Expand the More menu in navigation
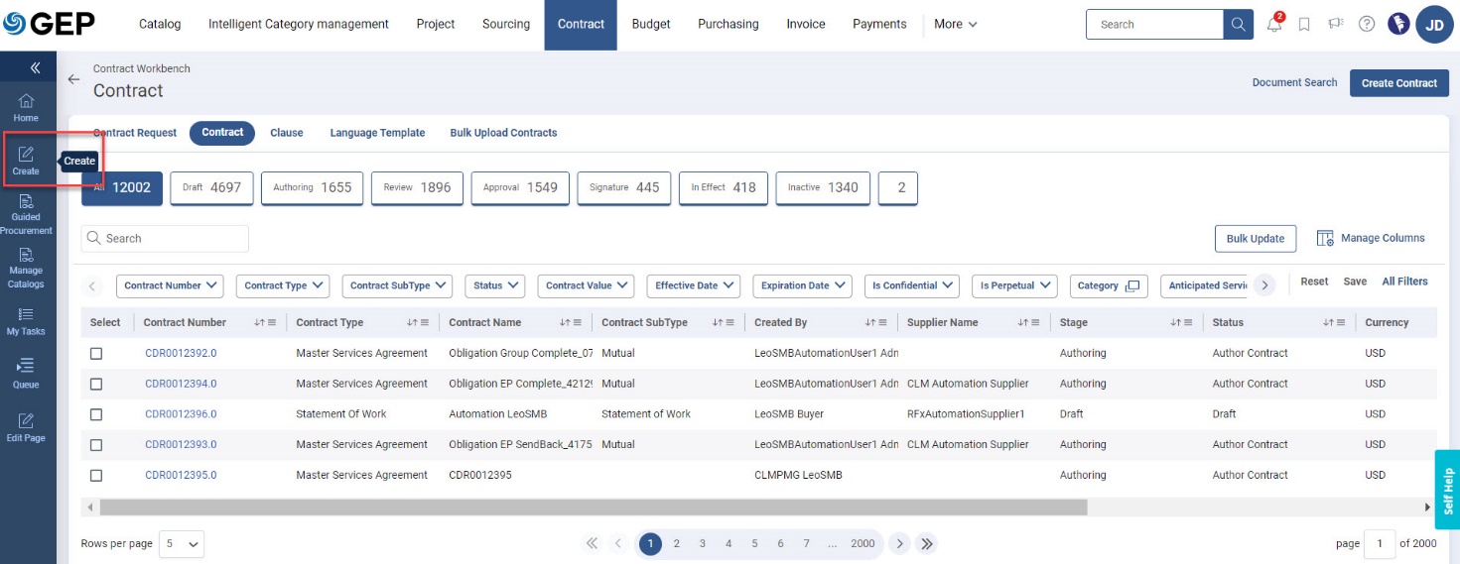 (x=955, y=25)
